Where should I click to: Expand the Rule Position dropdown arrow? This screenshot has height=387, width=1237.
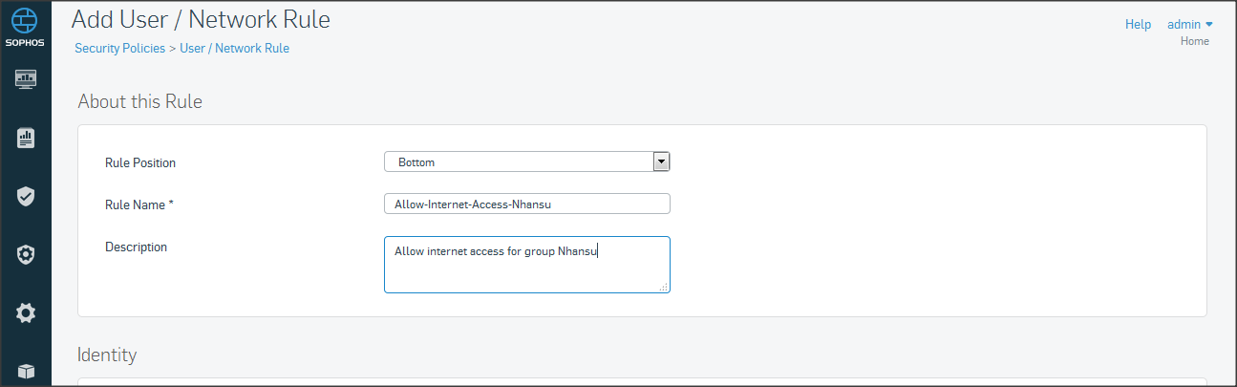coord(661,161)
